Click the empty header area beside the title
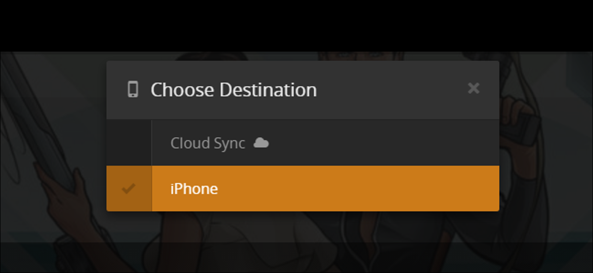 tap(390, 90)
